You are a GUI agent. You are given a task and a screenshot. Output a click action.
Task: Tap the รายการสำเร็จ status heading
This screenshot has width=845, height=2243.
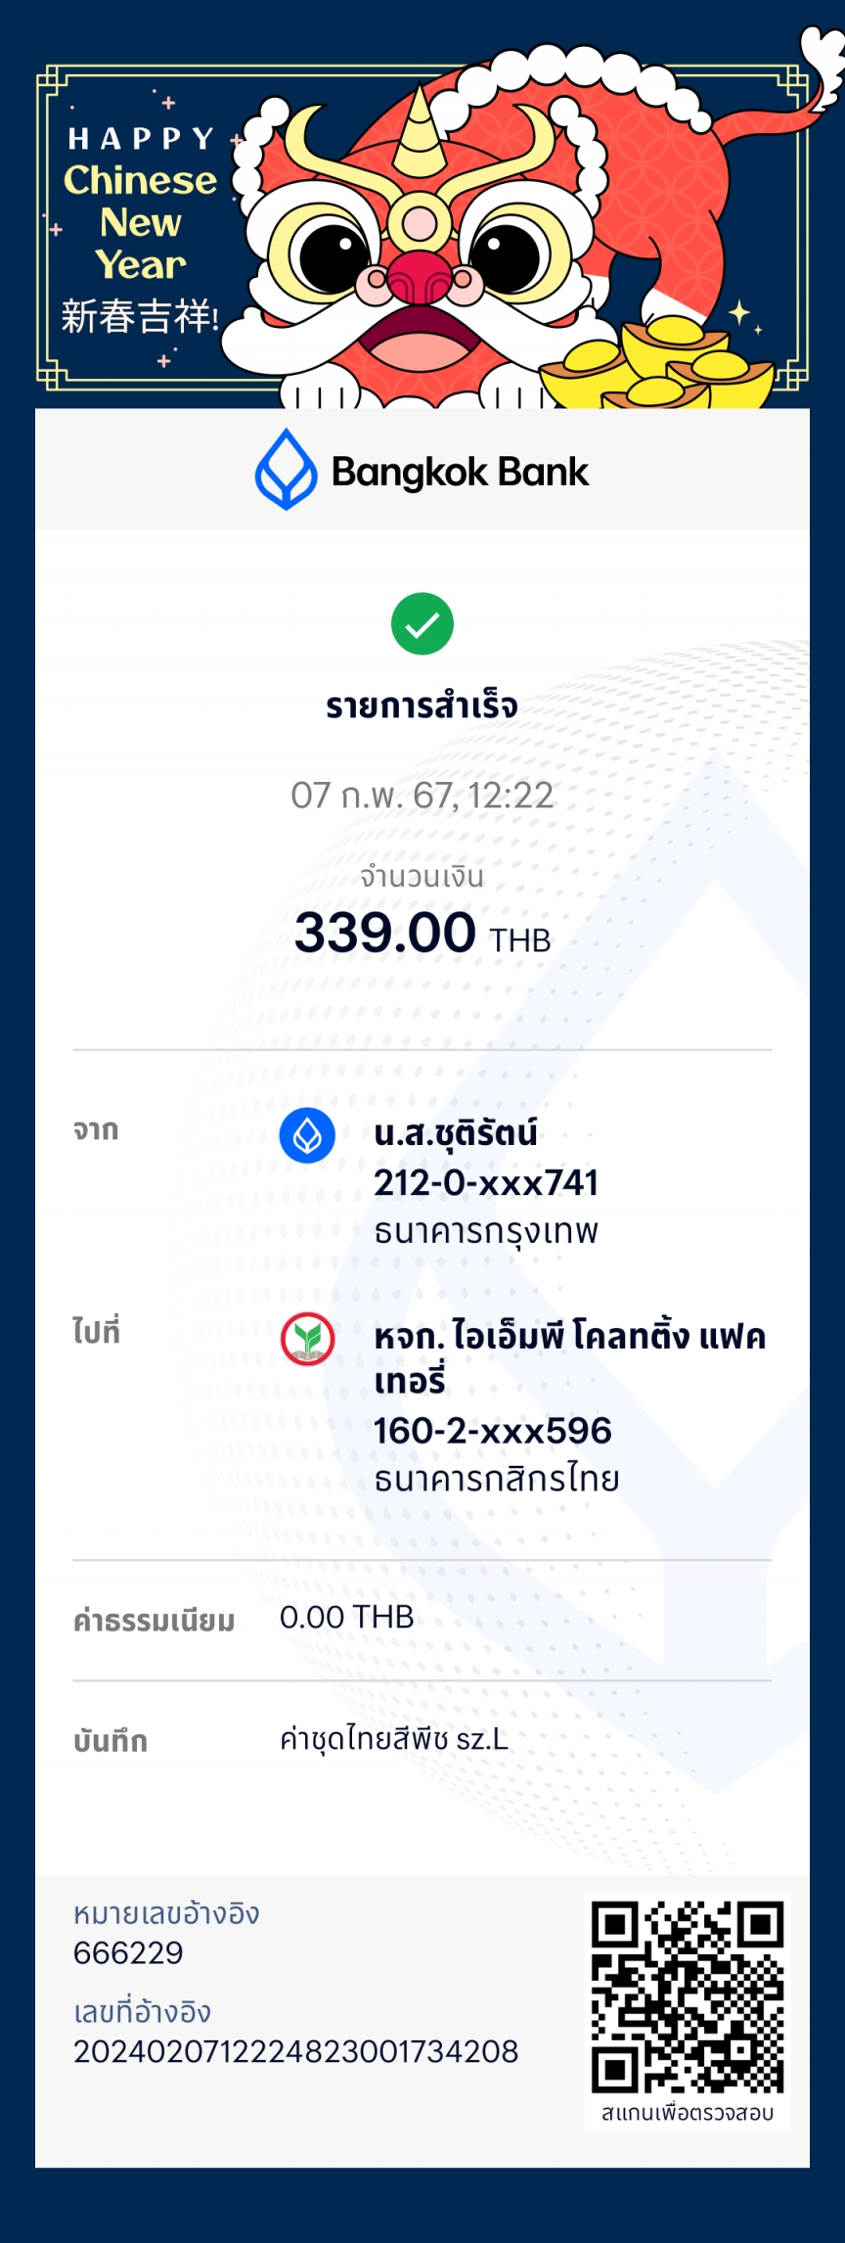[422, 706]
